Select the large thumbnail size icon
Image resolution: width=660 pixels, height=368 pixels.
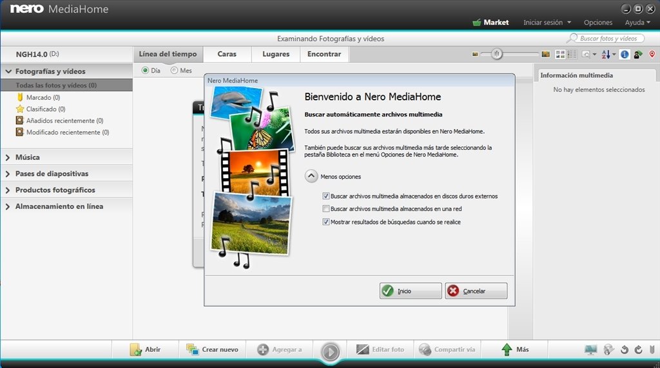[x=545, y=54]
